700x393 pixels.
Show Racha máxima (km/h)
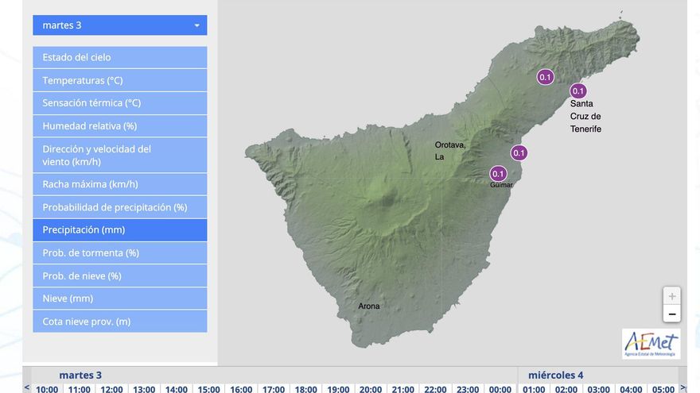(119, 184)
